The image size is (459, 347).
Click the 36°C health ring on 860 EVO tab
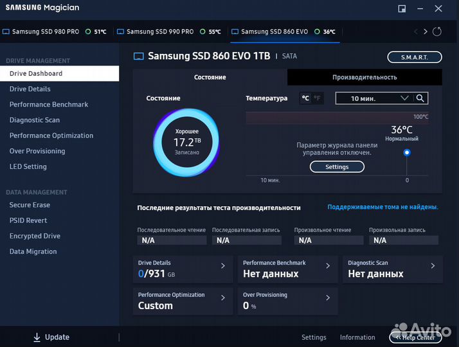click(x=317, y=31)
